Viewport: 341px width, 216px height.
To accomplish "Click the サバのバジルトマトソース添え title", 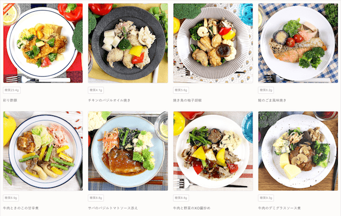I will coord(112,208).
